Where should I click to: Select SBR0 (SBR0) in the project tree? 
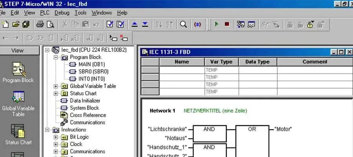pos(93,71)
